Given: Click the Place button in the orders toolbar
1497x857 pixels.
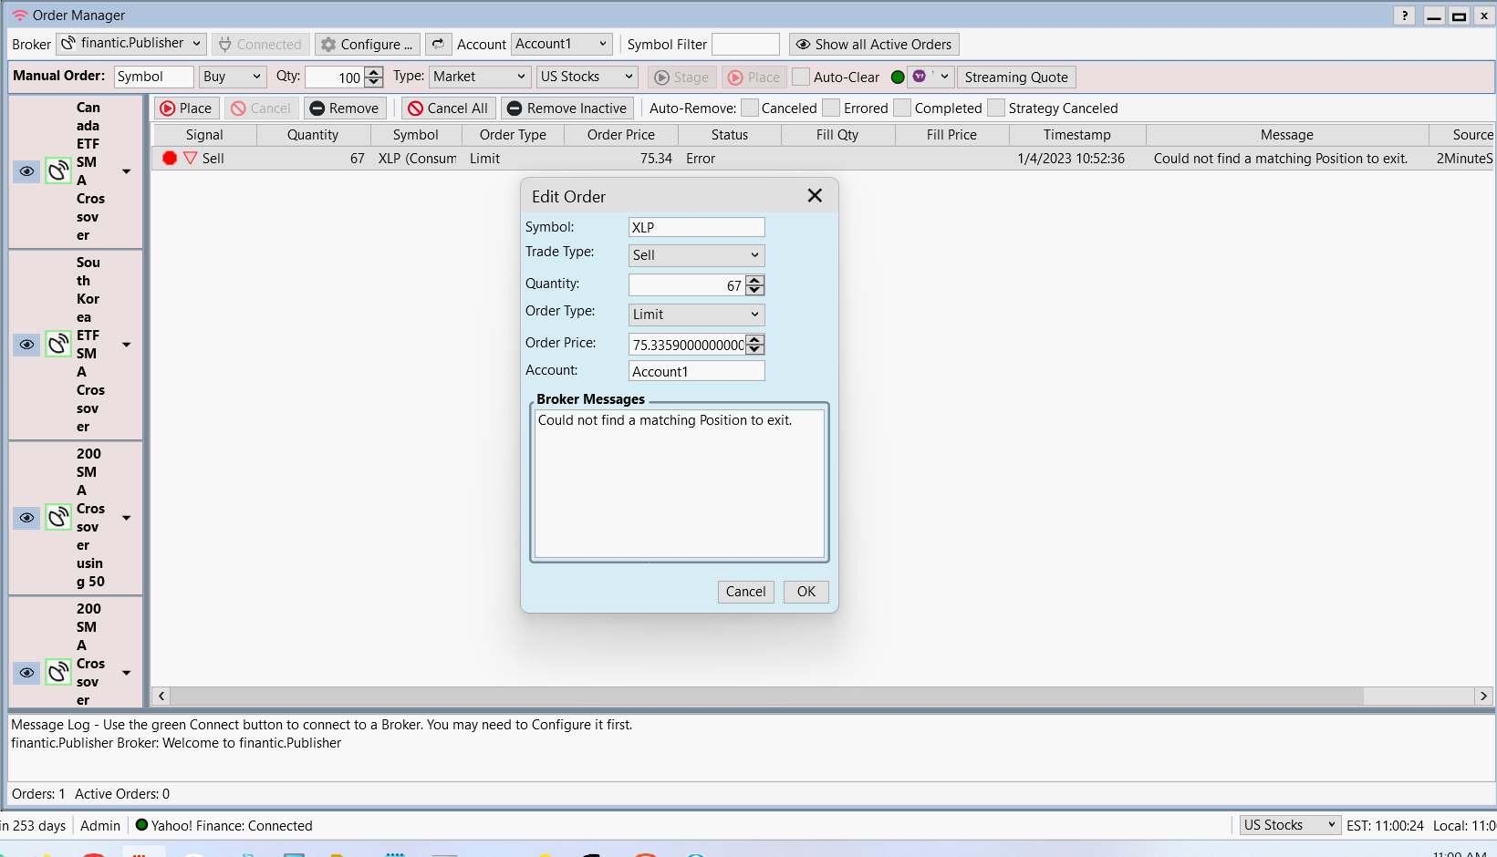Looking at the screenshot, I should point(186,108).
